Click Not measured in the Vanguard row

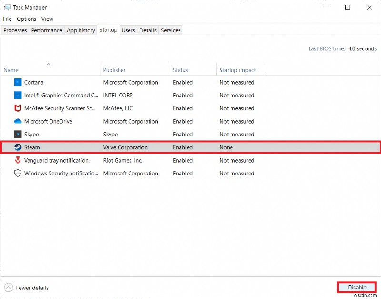[237, 160]
